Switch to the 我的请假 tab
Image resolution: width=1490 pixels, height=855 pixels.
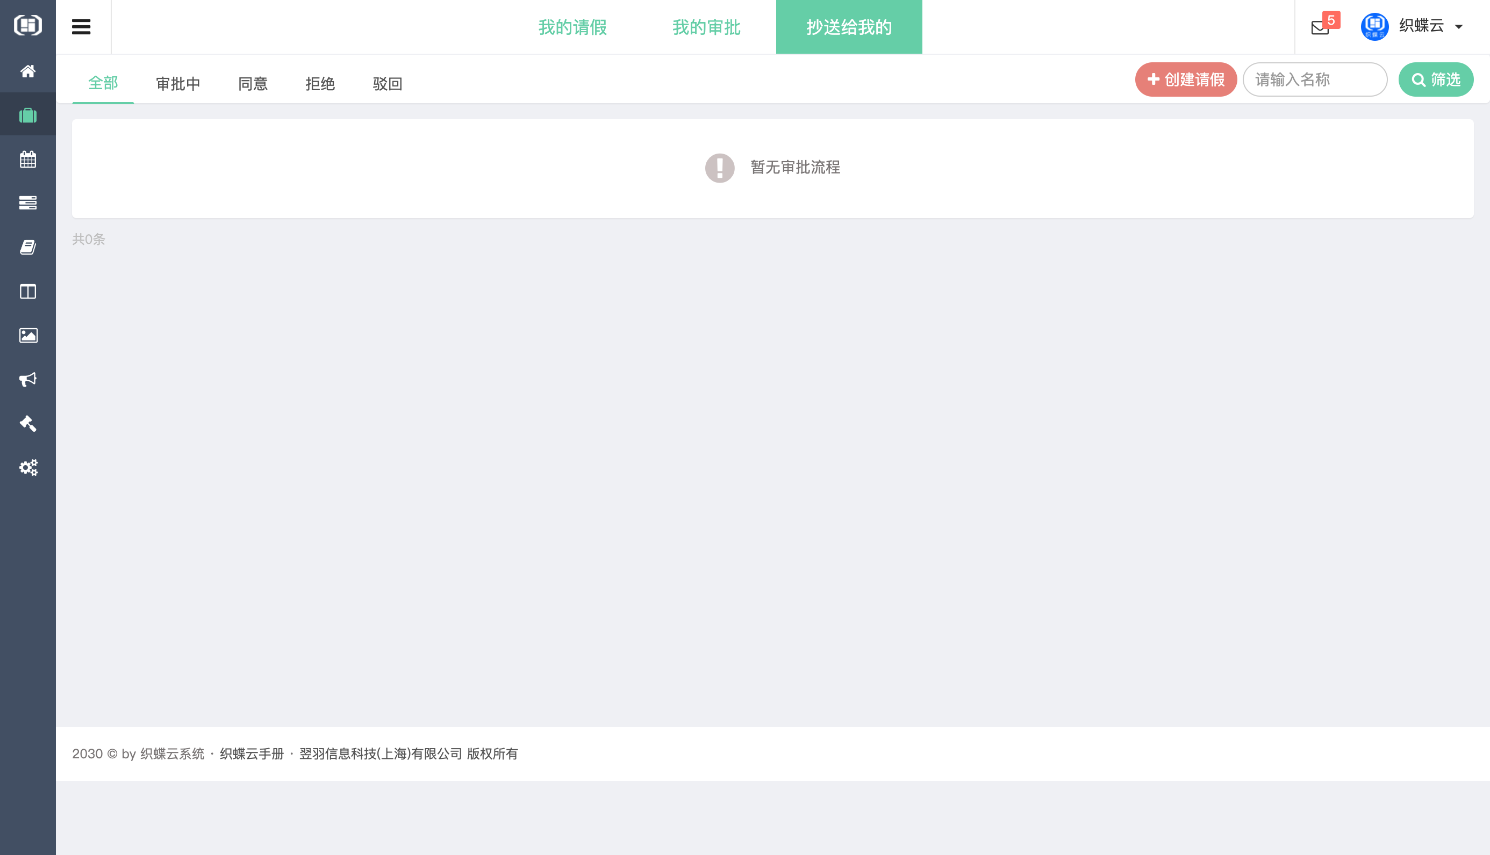tap(572, 27)
